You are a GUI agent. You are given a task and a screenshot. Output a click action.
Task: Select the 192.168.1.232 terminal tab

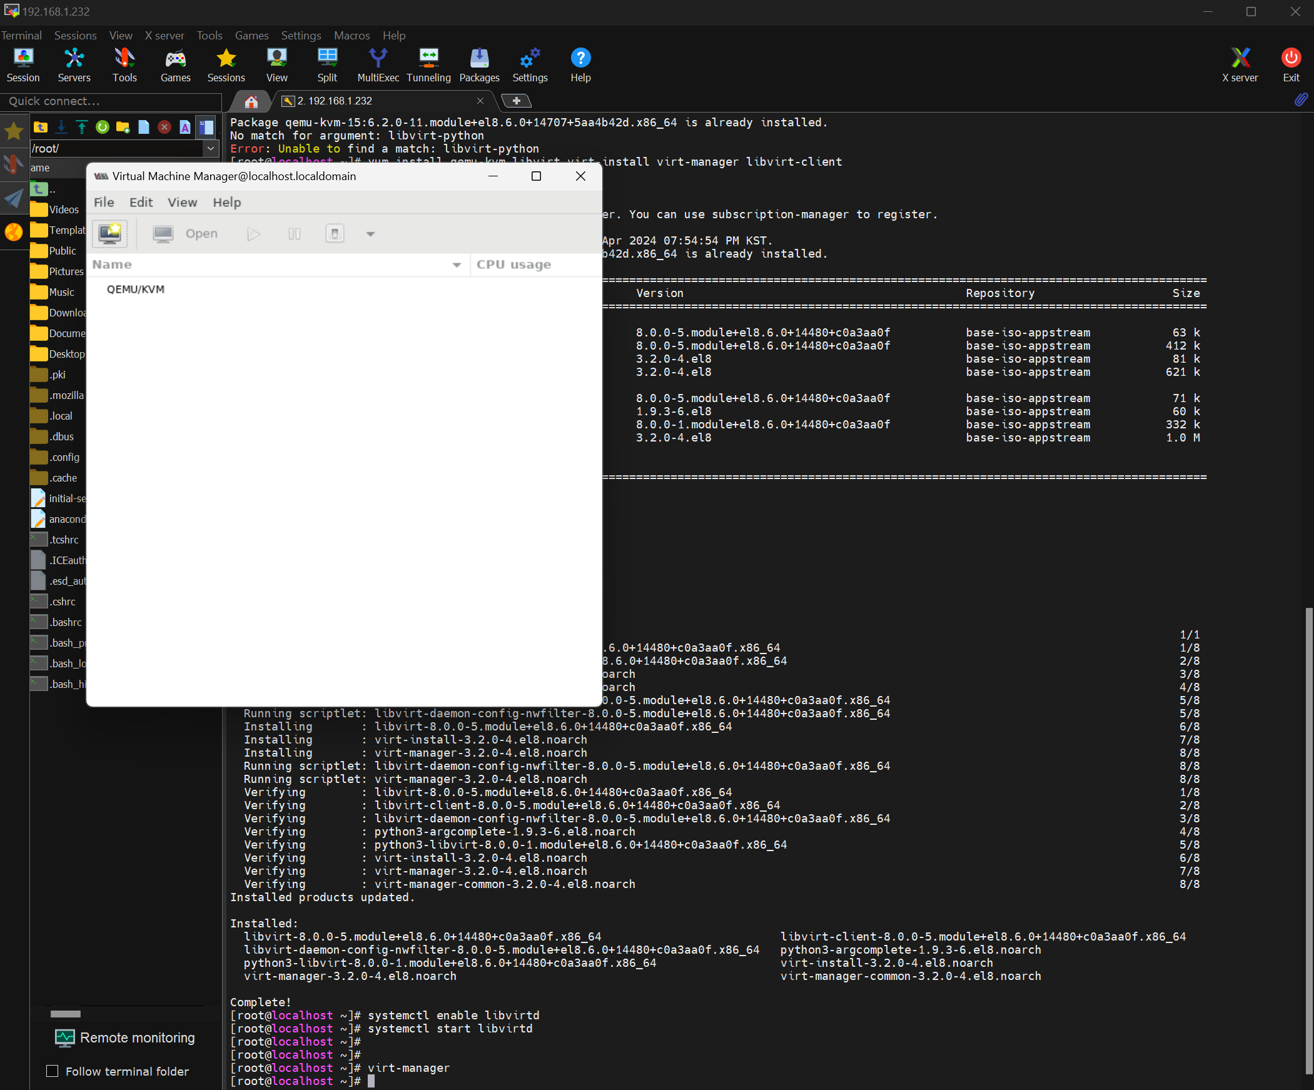pos(334,101)
